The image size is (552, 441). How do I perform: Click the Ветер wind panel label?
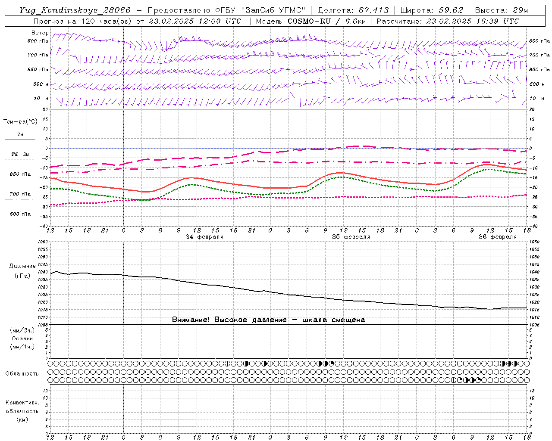click(40, 33)
